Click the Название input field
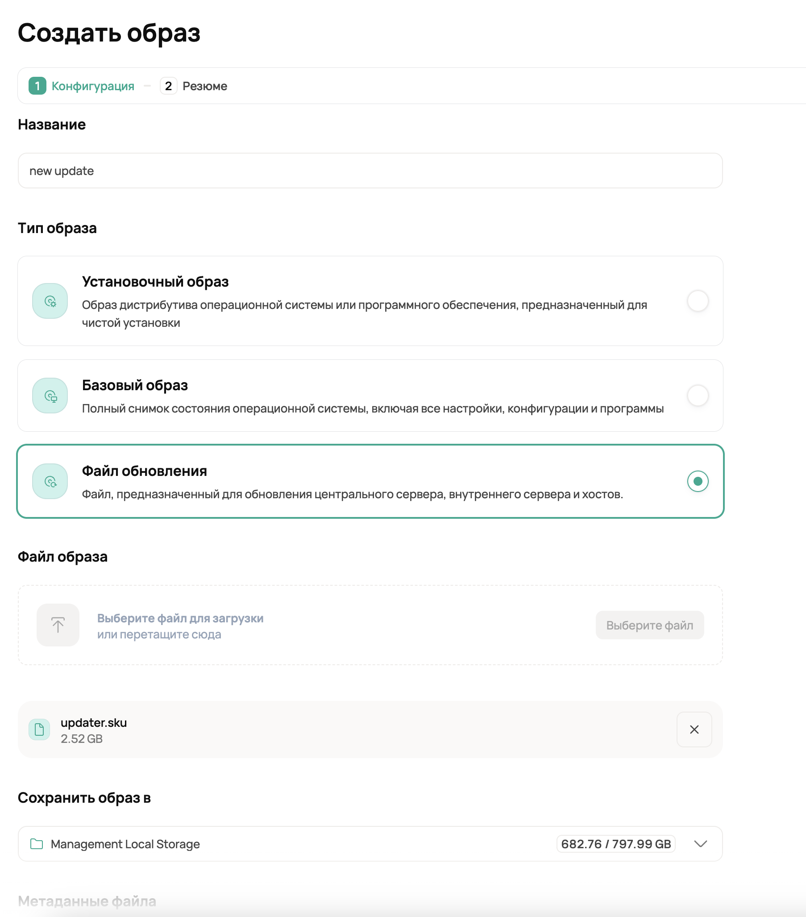 coord(370,171)
